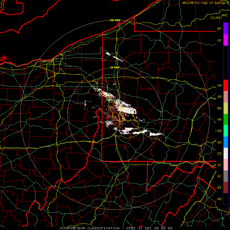Click the HR green legend swatch
The width and height of the screenshot is (230, 230).
pos(226,119)
